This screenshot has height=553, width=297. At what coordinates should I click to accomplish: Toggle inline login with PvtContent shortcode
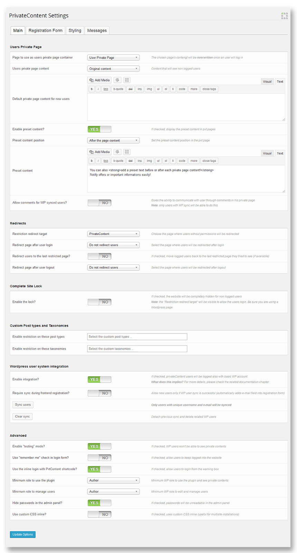pyautogui.click(x=99, y=469)
